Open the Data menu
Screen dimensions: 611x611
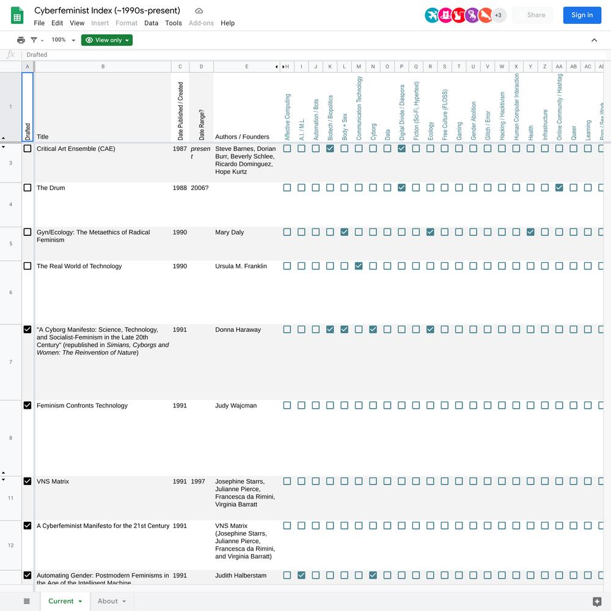(151, 23)
